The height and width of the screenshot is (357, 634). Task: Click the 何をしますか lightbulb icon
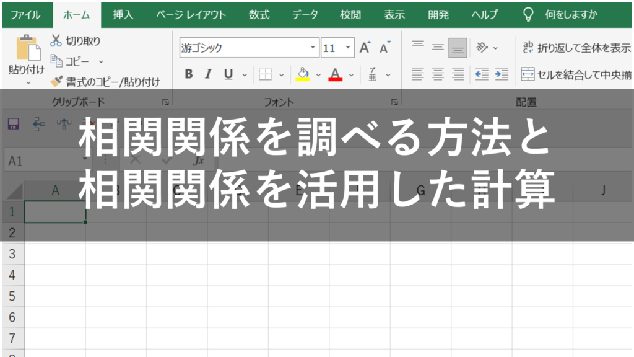[528, 15]
